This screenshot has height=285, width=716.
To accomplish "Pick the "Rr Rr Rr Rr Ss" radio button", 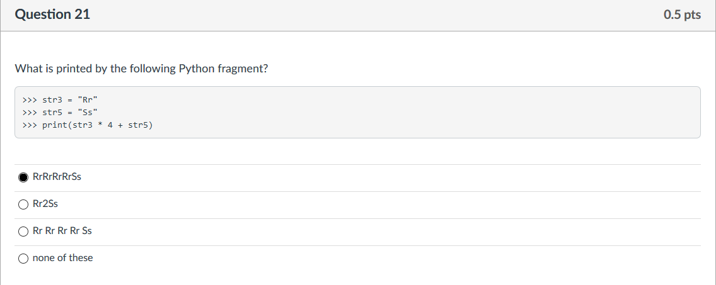I will point(23,232).
